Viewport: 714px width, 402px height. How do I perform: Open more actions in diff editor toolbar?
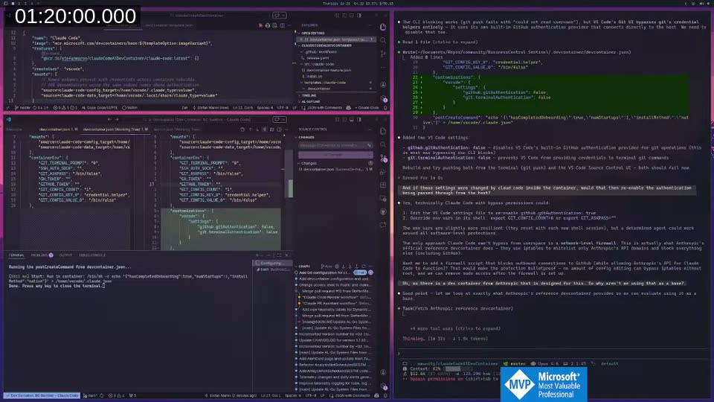pyautogui.click(x=288, y=130)
